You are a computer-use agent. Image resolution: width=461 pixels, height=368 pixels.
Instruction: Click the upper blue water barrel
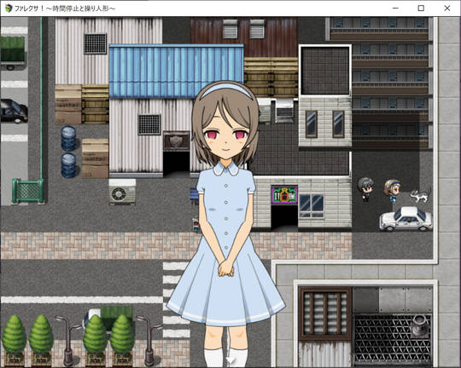[x=68, y=138]
